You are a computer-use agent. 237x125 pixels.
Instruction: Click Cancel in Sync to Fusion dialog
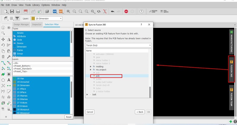90,112
